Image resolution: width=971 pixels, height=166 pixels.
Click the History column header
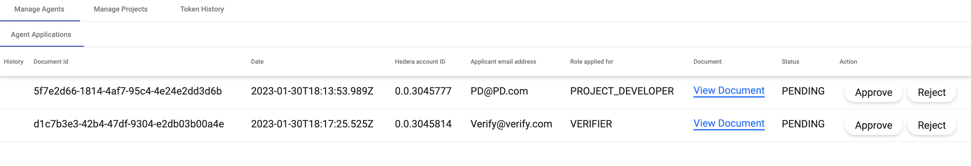point(14,62)
